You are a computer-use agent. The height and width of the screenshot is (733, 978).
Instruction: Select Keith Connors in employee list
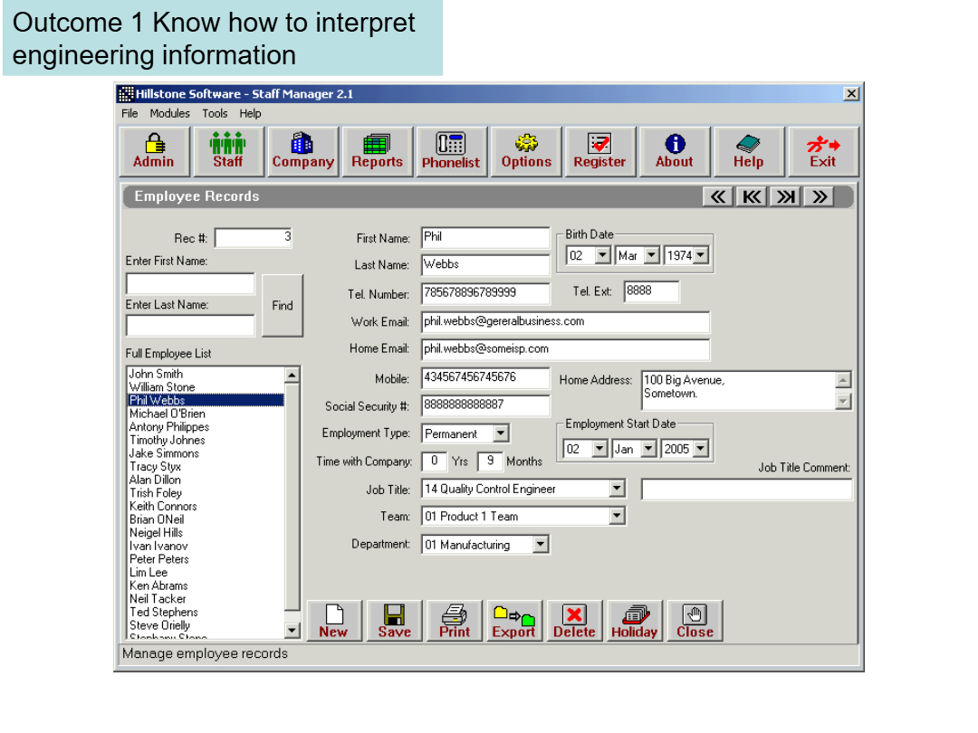click(206, 507)
